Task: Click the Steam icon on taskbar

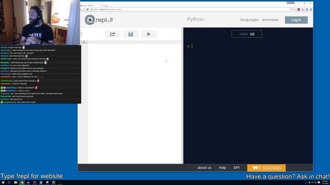Action: point(28,182)
